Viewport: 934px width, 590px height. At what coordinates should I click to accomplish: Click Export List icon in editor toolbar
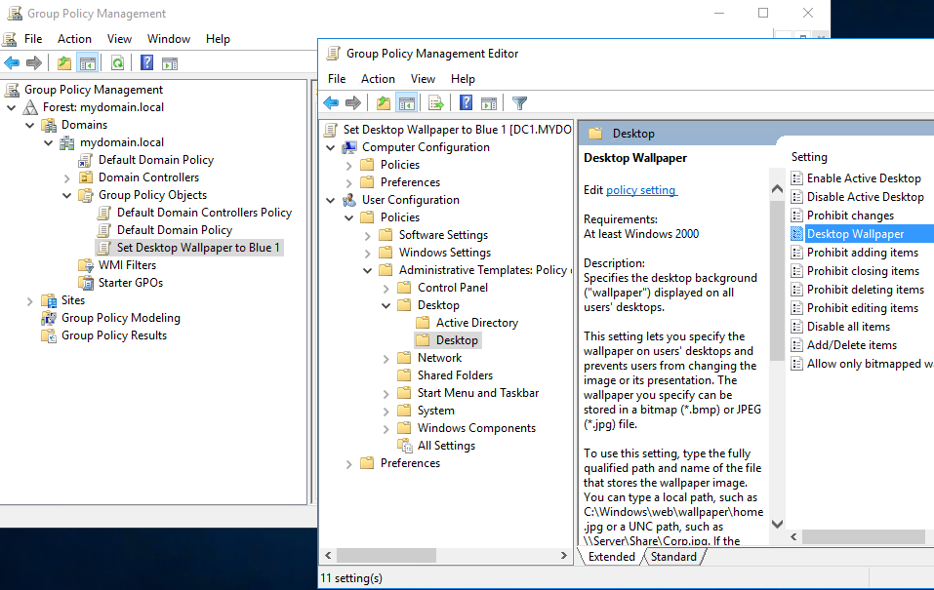point(436,102)
